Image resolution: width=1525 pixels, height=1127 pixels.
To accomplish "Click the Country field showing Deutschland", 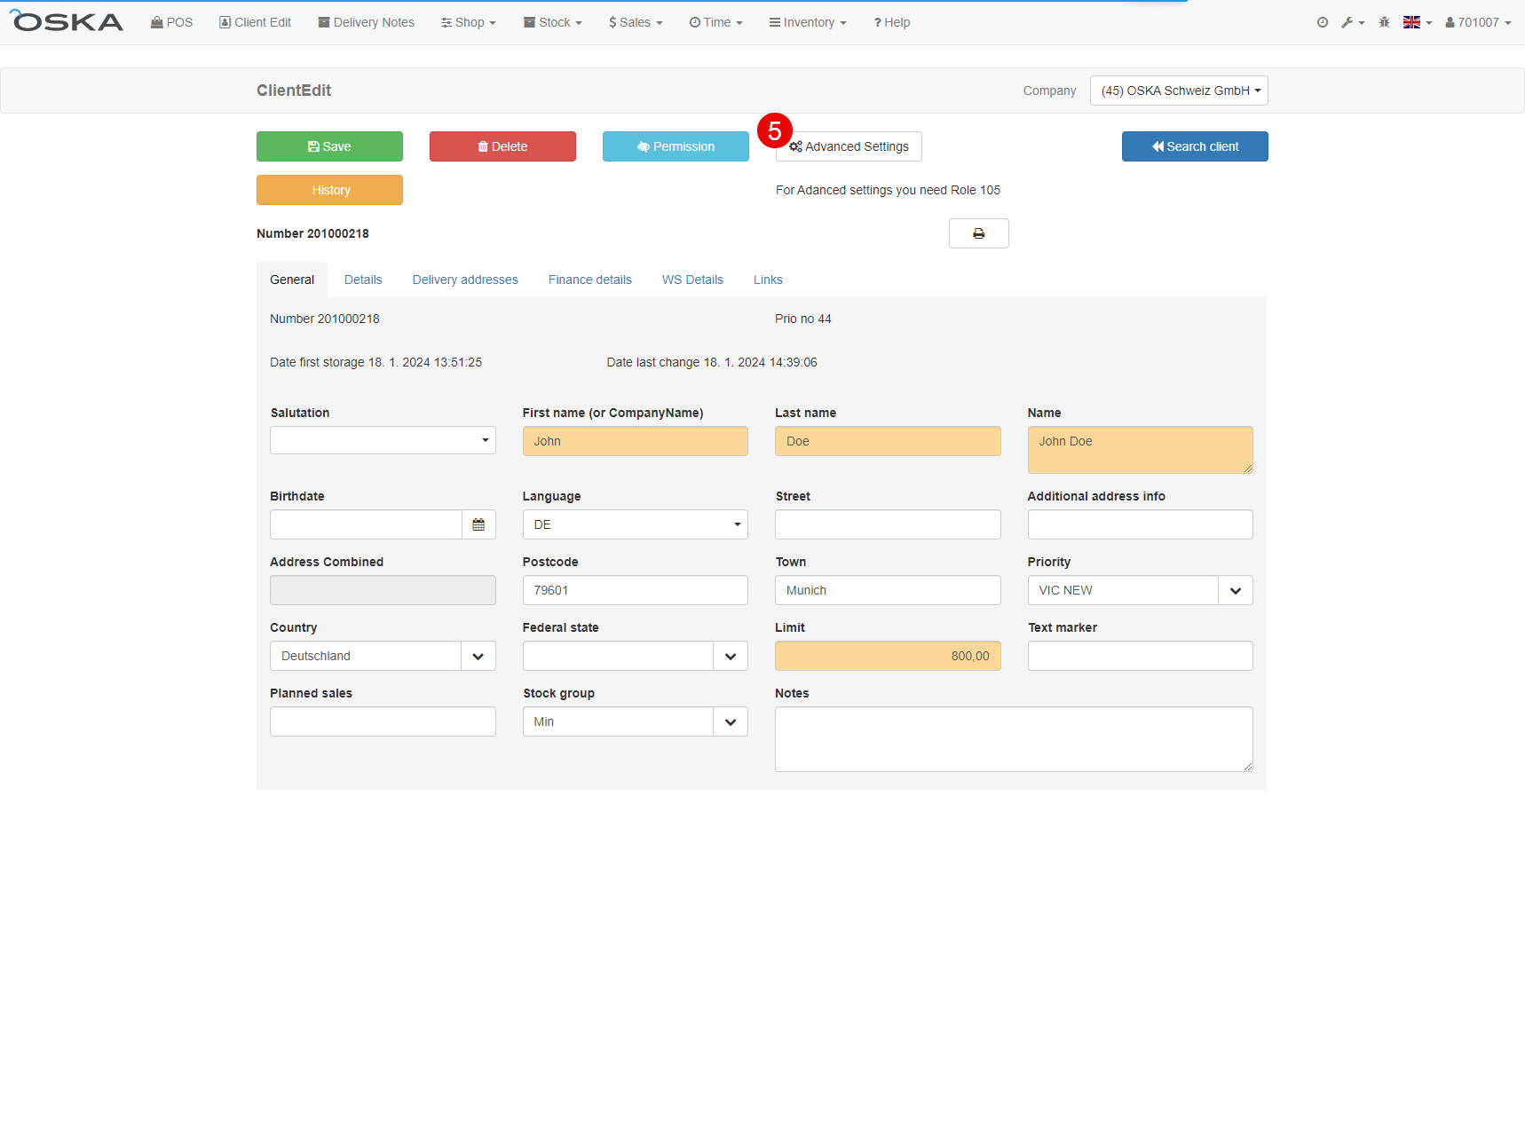I will [x=366, y=656].
